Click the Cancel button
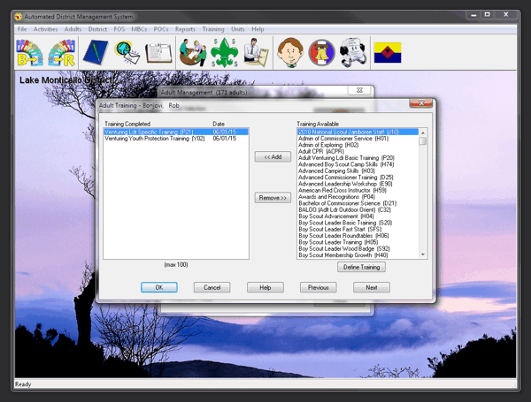531x402 pixels. point(212,287)
